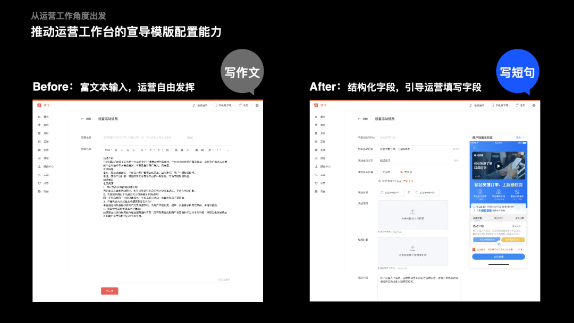Click map pin icon in After sidebar

pyautogui.click(x=316, y=125)
